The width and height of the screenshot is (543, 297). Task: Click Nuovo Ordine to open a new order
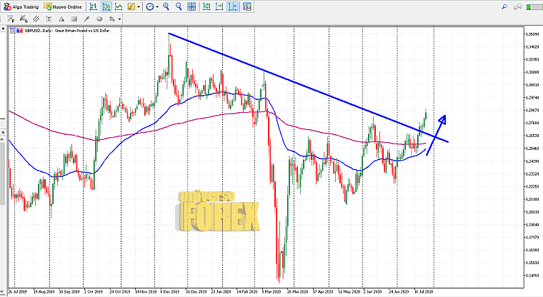pyautogui.click(x=63, y=6)
